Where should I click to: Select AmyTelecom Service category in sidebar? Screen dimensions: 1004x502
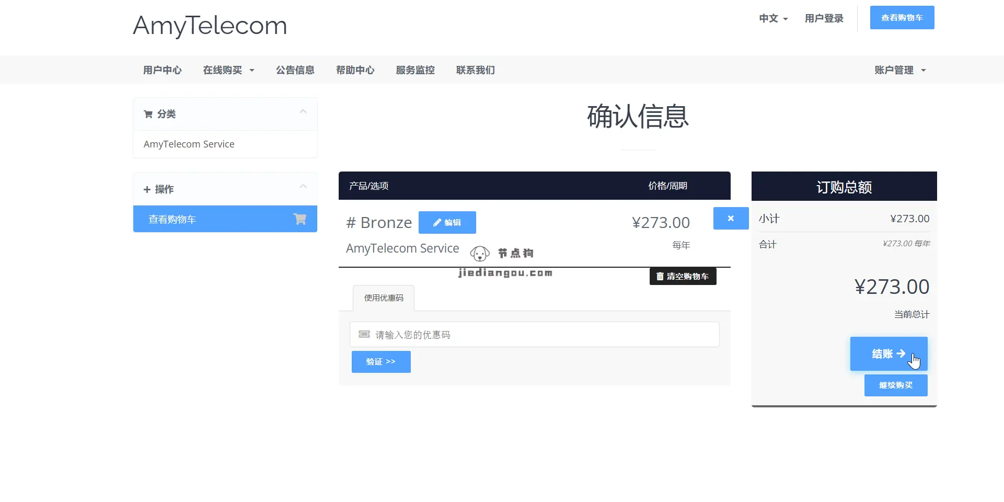[225, 144]
